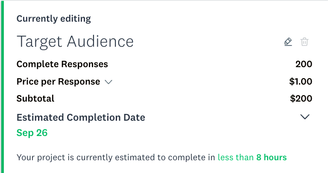The width and height of the screenshot is (328, 173).
Task: Toggle the Estimated Completion Date heading
Action: coord(81,117)
